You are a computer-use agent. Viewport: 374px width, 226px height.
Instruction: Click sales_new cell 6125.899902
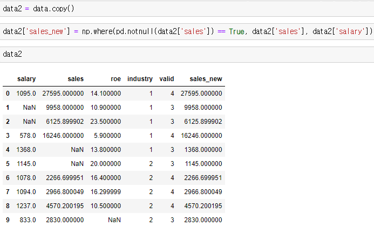203,122
